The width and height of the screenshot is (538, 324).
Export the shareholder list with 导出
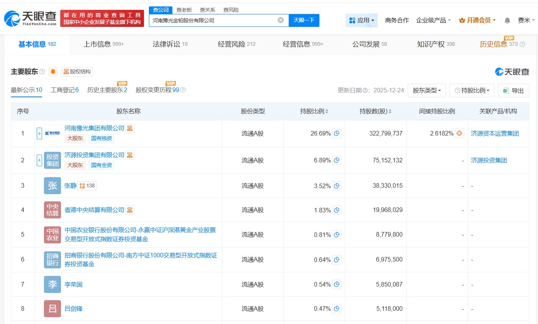(x=513, y=90)
